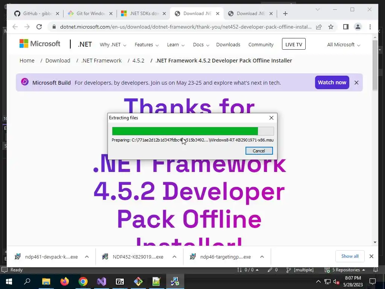
Task: Open Firefox from the taskbar
Action: [x=65, y=281]
